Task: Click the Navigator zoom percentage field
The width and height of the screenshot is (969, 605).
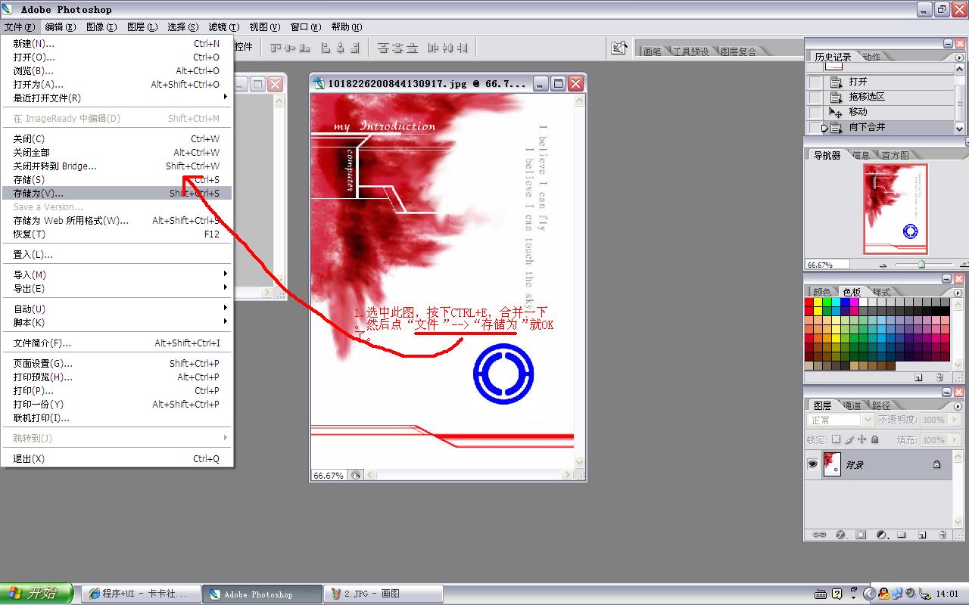Action: click(827, 265)
